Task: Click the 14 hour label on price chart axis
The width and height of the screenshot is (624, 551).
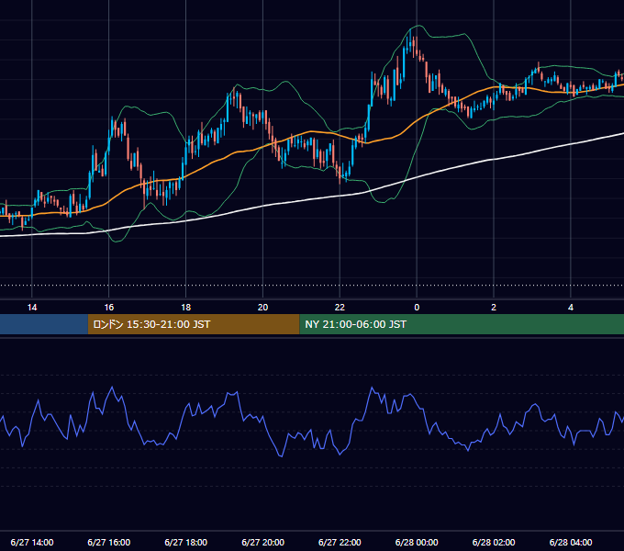Action: tap(32, 308)
